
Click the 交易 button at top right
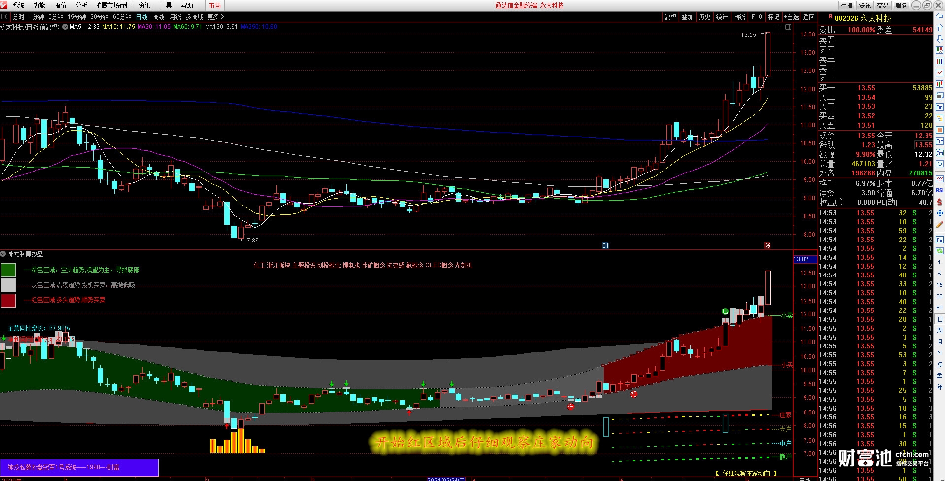pyautogui.click(x=883, y=5)
